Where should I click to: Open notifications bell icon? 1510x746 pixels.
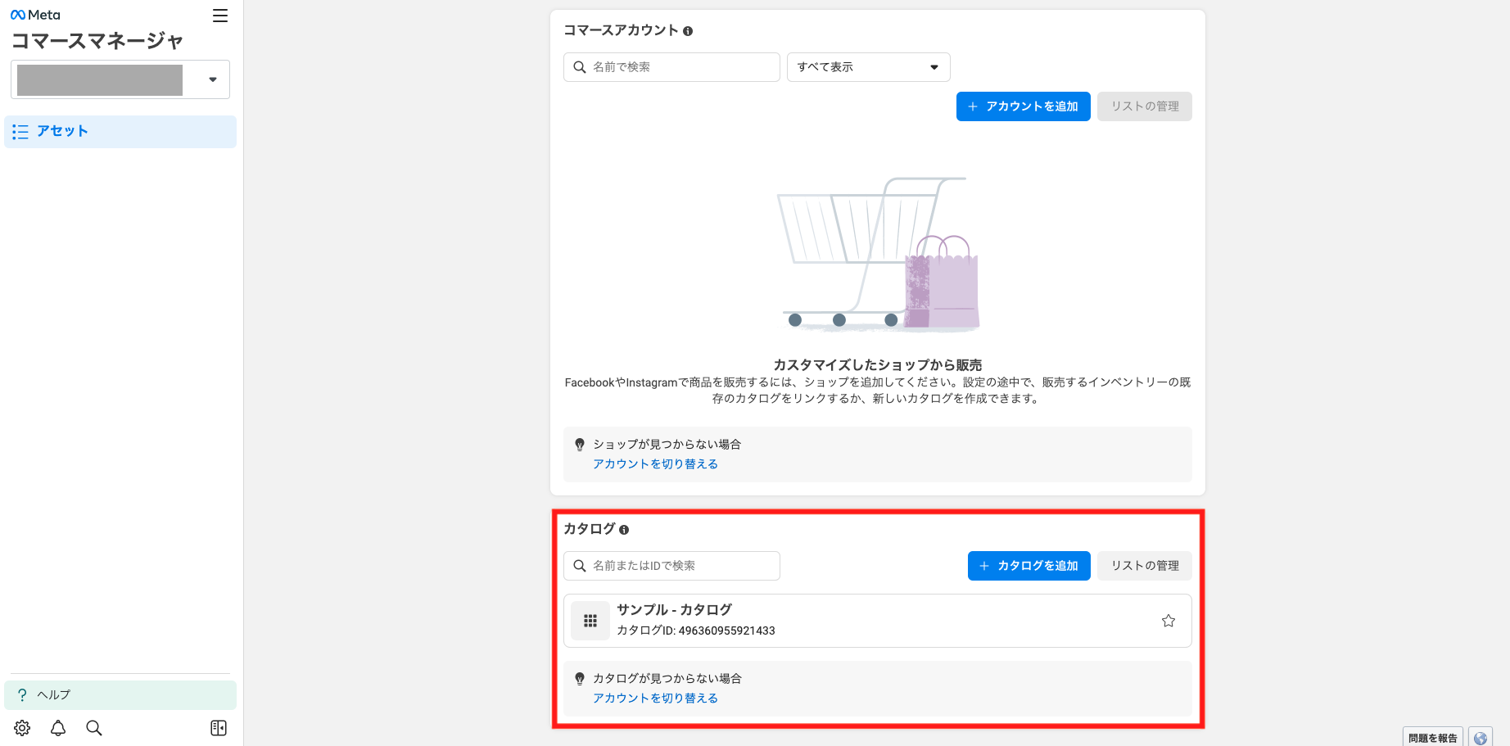coord(58,728)
